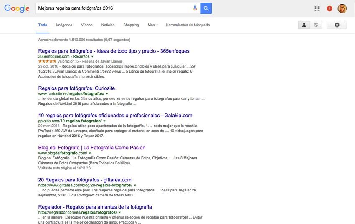Open 20 Regalos para fotógrafos giftarea result
The height and width of the screenshot is (224, 355).
(x=85, y=180)
